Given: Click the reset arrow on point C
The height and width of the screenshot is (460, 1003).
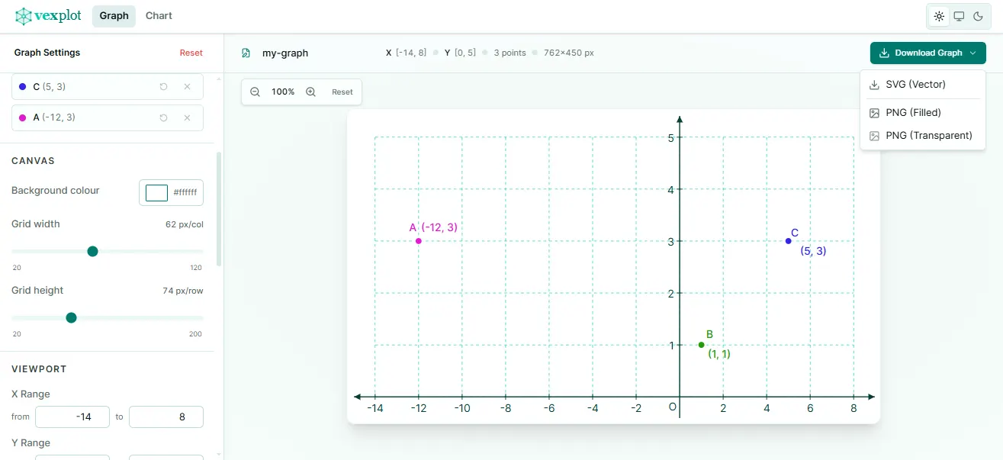Looking at the screenshot, I should click(163, 86).
